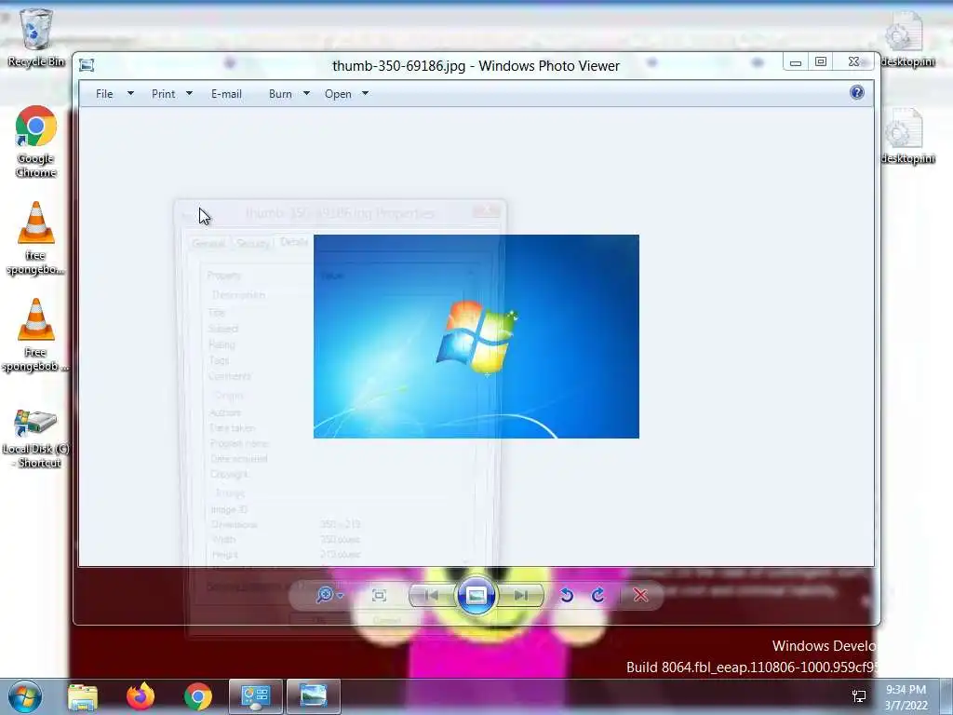953x715 pixels.
Task: Click the Open menu item
Action: (338, 94)
